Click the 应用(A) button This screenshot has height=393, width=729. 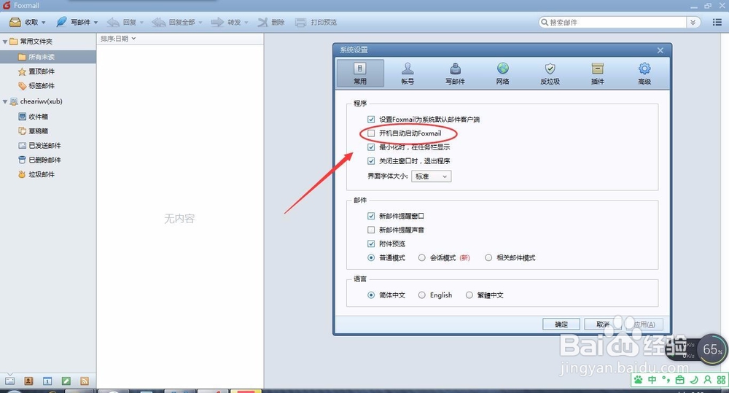(x=644, y=324)
